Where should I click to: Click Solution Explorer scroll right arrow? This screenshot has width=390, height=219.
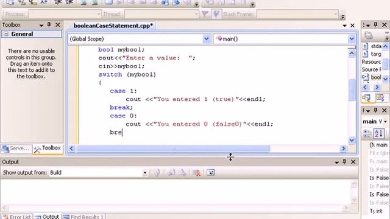377,87
